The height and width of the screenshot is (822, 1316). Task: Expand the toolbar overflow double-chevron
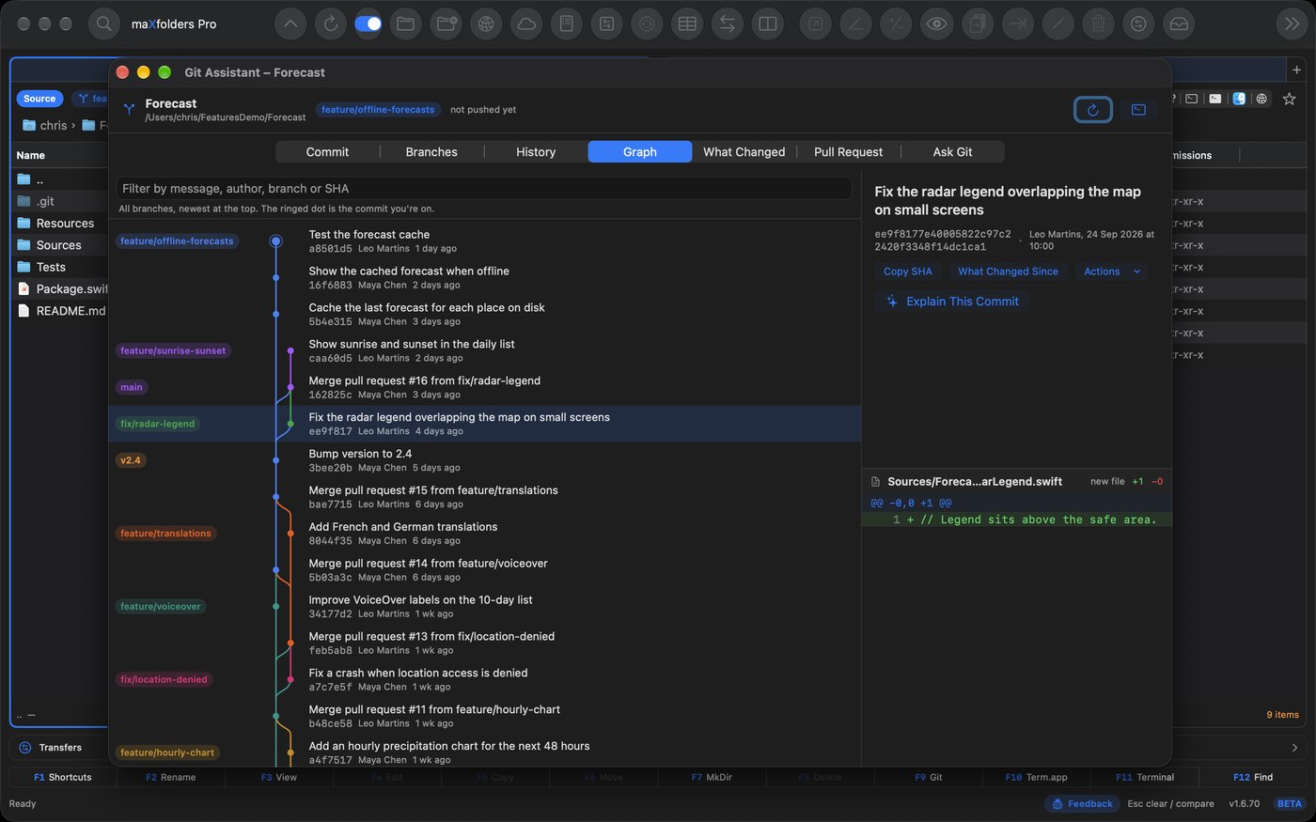coord(1292,23)
